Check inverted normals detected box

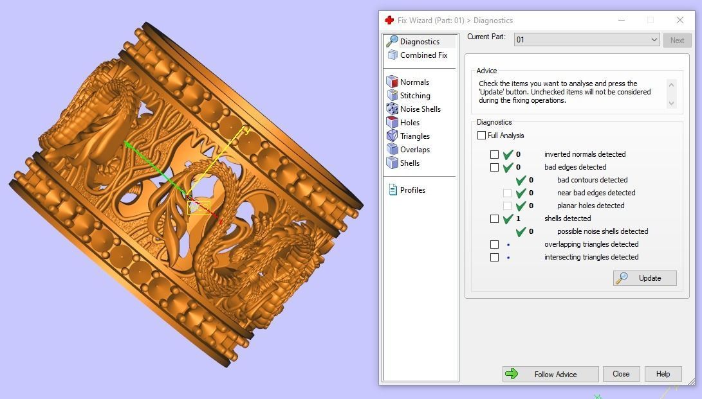point(494,155)
